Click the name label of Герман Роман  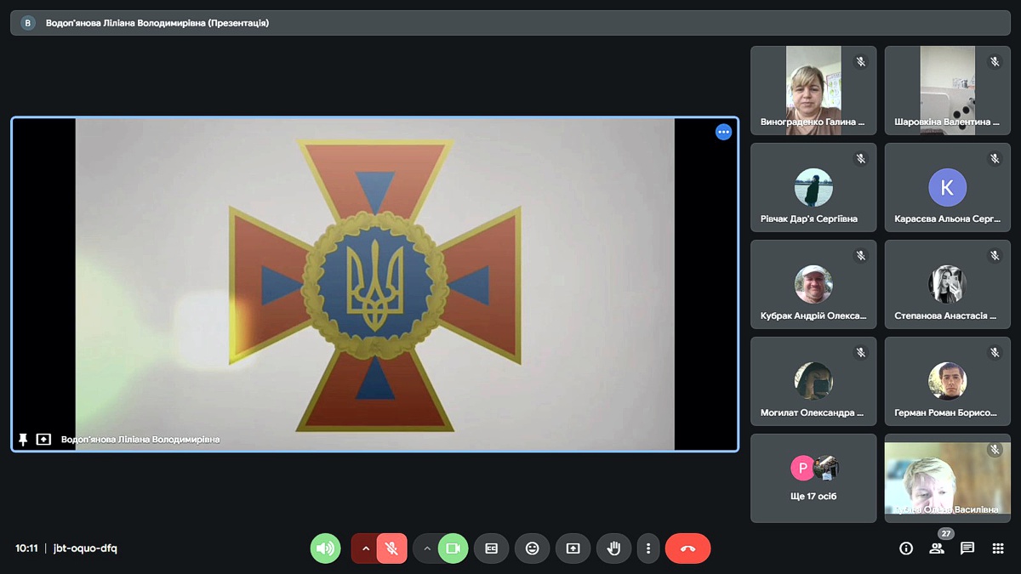point(946,412)
